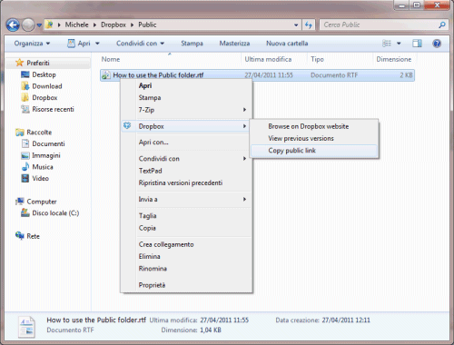Expand the arrow between Dropbox and Public
This screenshot has width=454, height=345.
(x=133, y=25)
